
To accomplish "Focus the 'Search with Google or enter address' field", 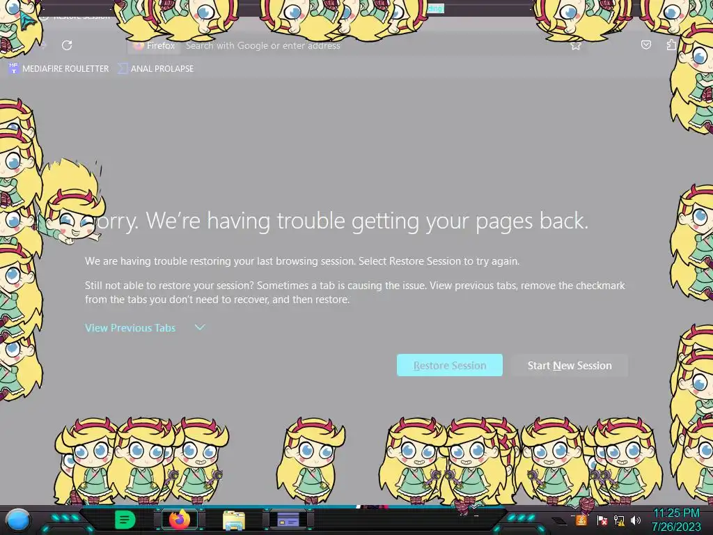I will tap(263, 45).
